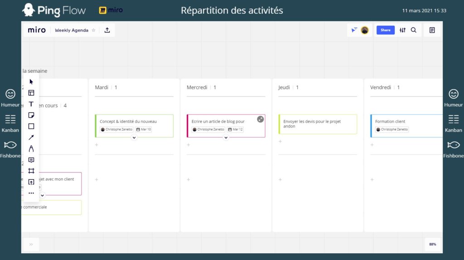Open zoom level 88% control
464x260 pixels.
coord(433,244)
